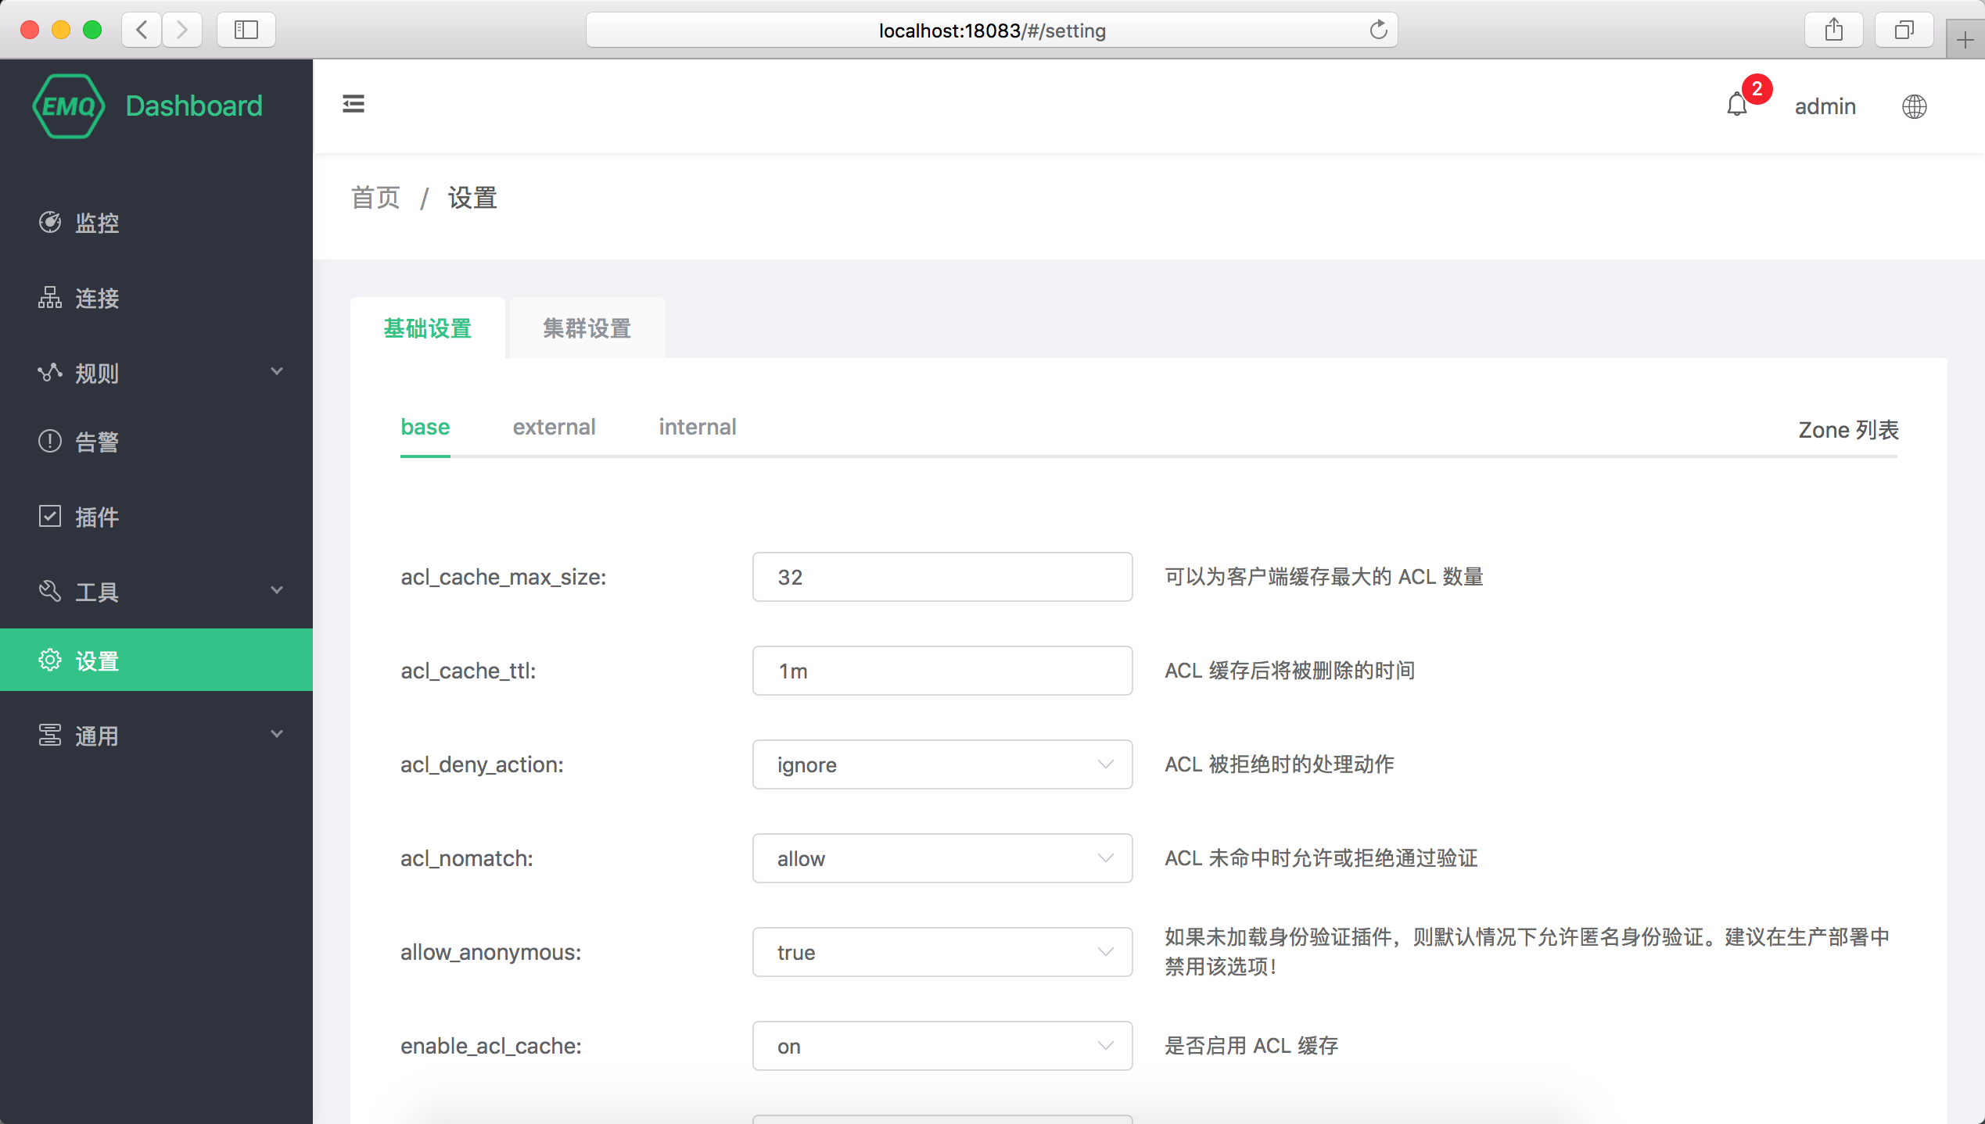Viewport: 1985px width, 1124px height.
Task: Open the enable_acl_cache dropdown
Action: click(942, 1046)
